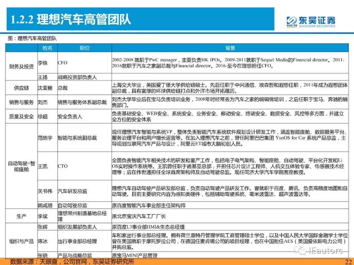
Task: Select the 战略投资部负责人 position cell
Action: tap(85, 77)
